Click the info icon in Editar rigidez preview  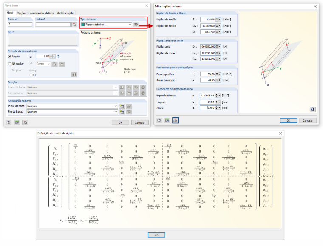[x=312, y=110]
